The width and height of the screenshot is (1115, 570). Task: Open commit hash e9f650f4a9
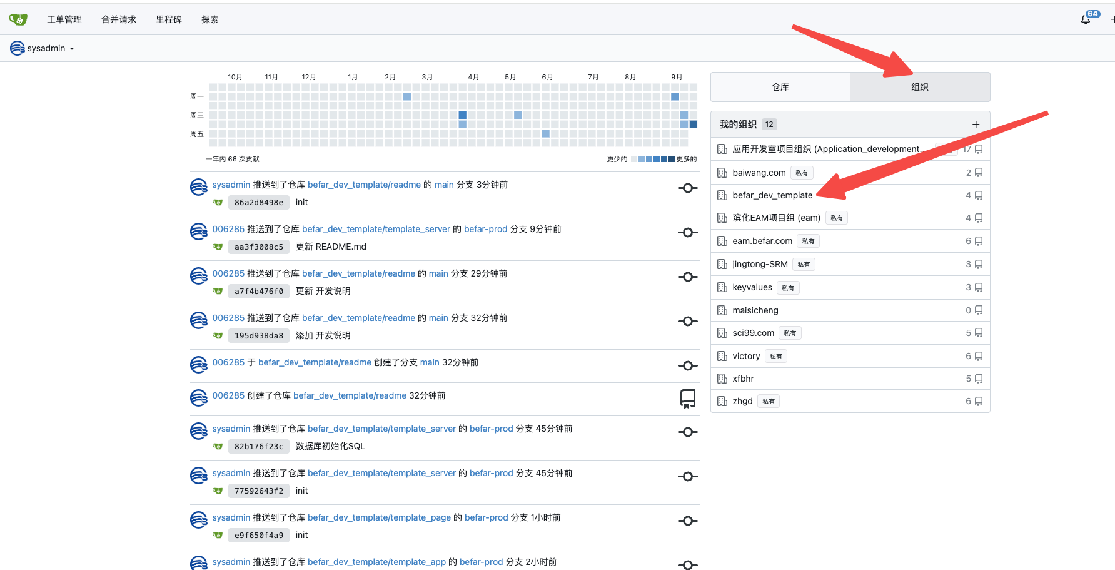point(259,535)
